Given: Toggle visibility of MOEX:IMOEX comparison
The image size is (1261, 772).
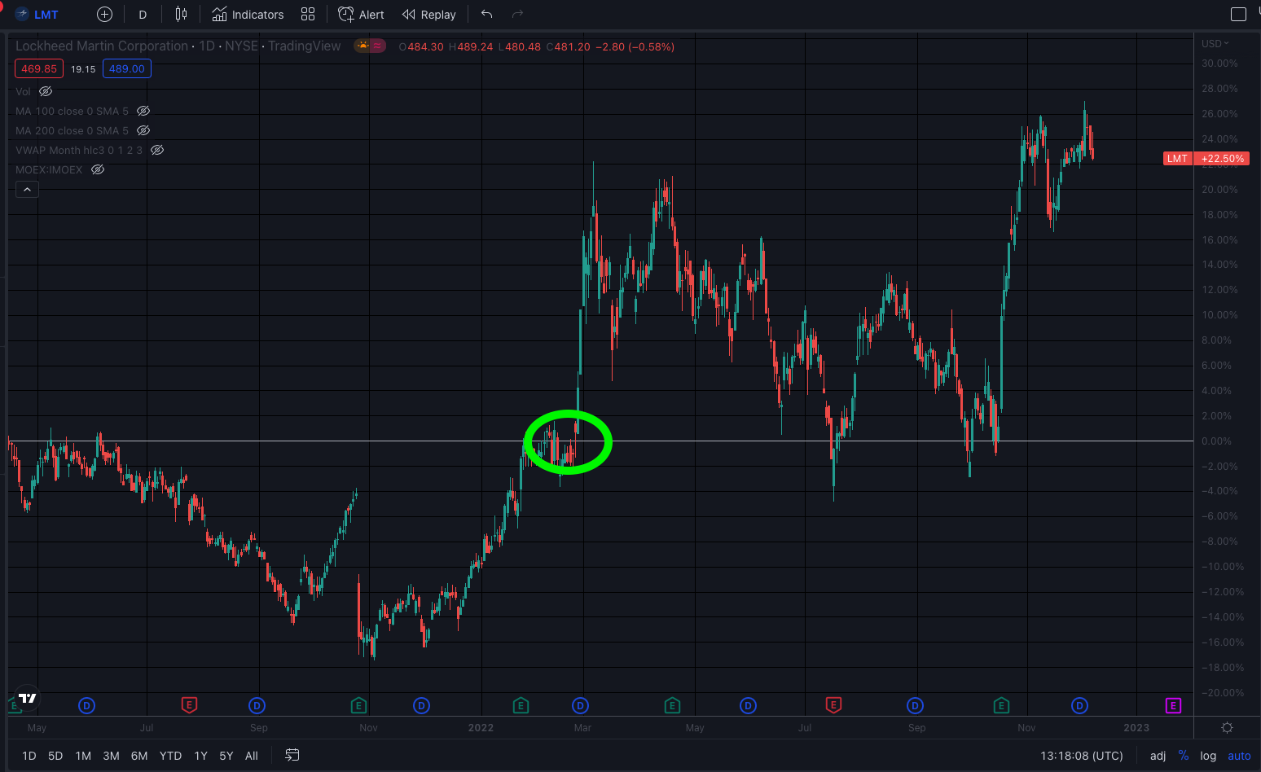Looking at the screenshot, I should [98, 169].
